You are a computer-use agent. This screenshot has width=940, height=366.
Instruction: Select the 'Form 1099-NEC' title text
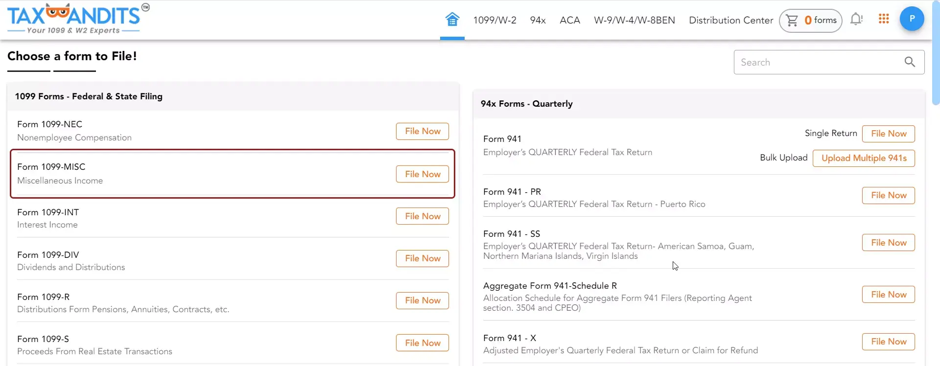[x=49, y=124]
